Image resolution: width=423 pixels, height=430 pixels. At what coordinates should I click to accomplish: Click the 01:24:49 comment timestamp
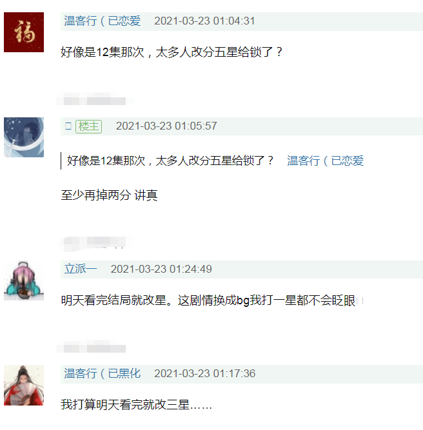point(161,269)
